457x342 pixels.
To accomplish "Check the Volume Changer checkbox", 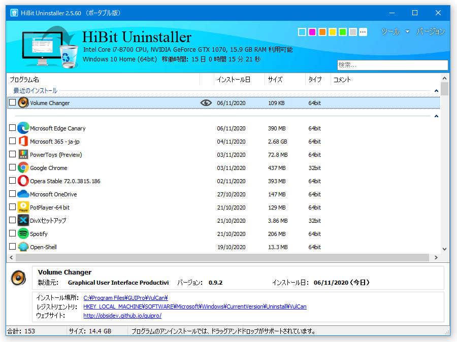I will [12, 102].
